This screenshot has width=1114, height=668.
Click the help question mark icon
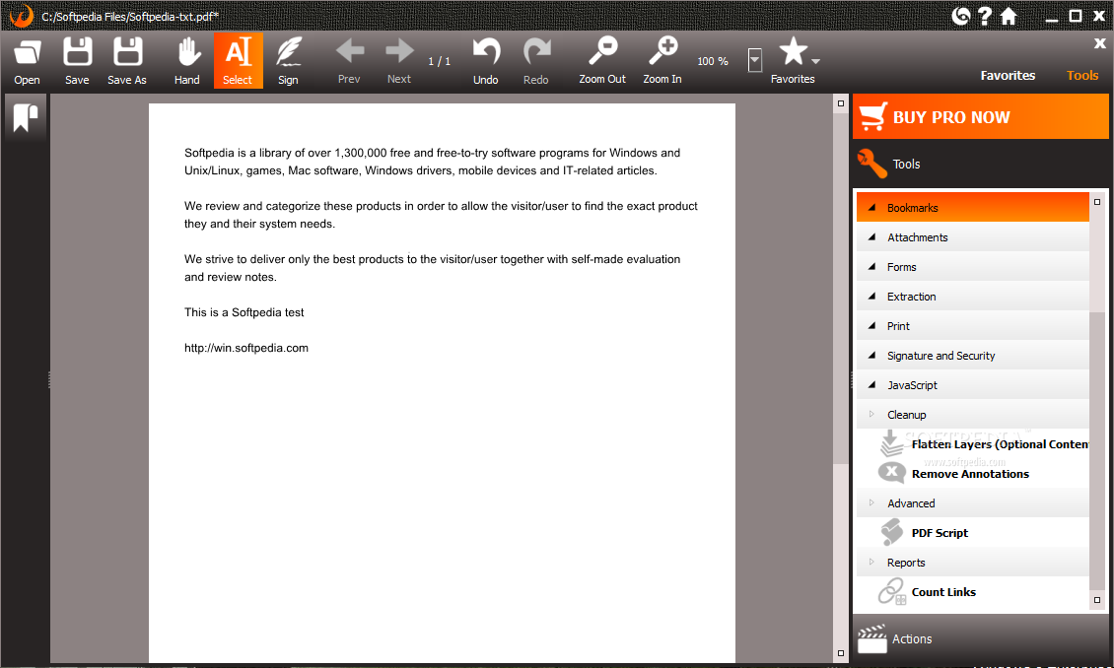pyautogui.click(x=984, y=16)
